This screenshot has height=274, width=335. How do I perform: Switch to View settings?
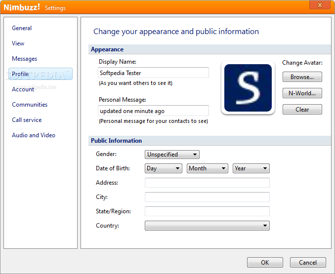pyautogui.click(x=18, y=43)
